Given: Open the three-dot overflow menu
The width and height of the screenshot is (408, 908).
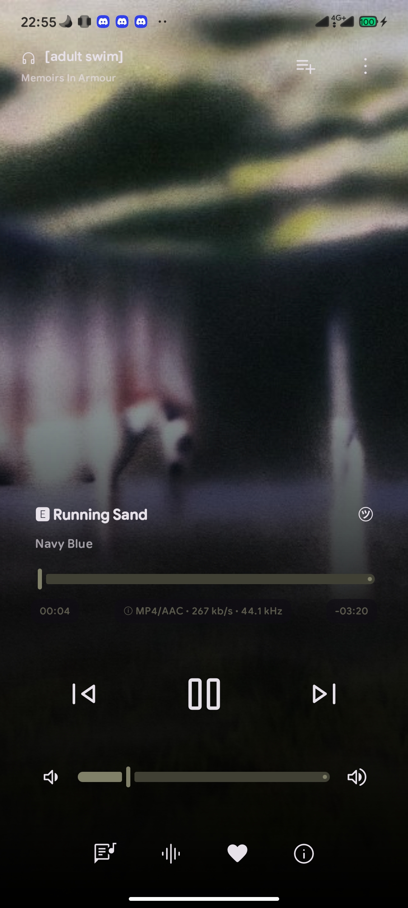Looking at the screenshot, I should (365, 66).
